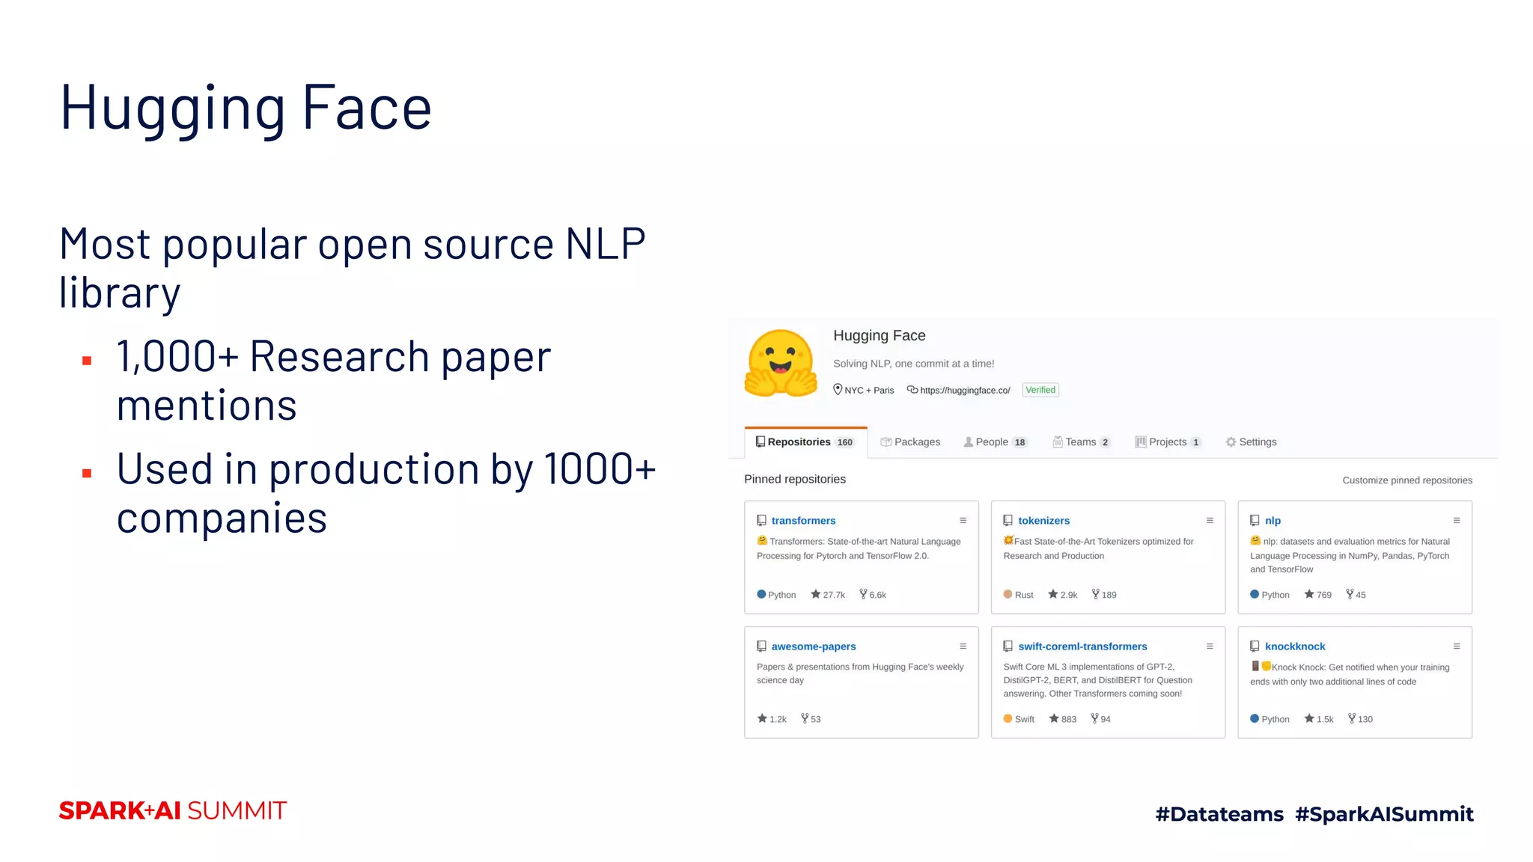Open the Projects tab
1533x862 pixels.
pyautogui.click(x=1168, y=442)
